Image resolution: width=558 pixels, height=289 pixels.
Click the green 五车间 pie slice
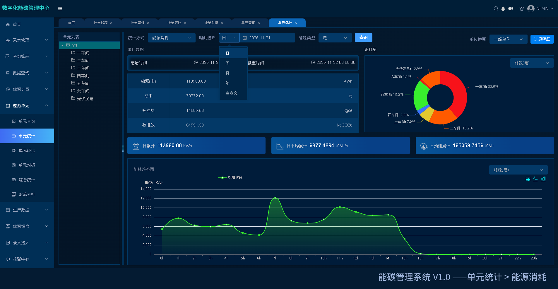421,97
